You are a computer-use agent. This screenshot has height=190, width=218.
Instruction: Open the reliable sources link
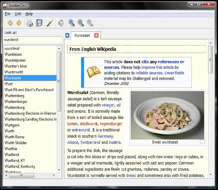pos(149,73)
